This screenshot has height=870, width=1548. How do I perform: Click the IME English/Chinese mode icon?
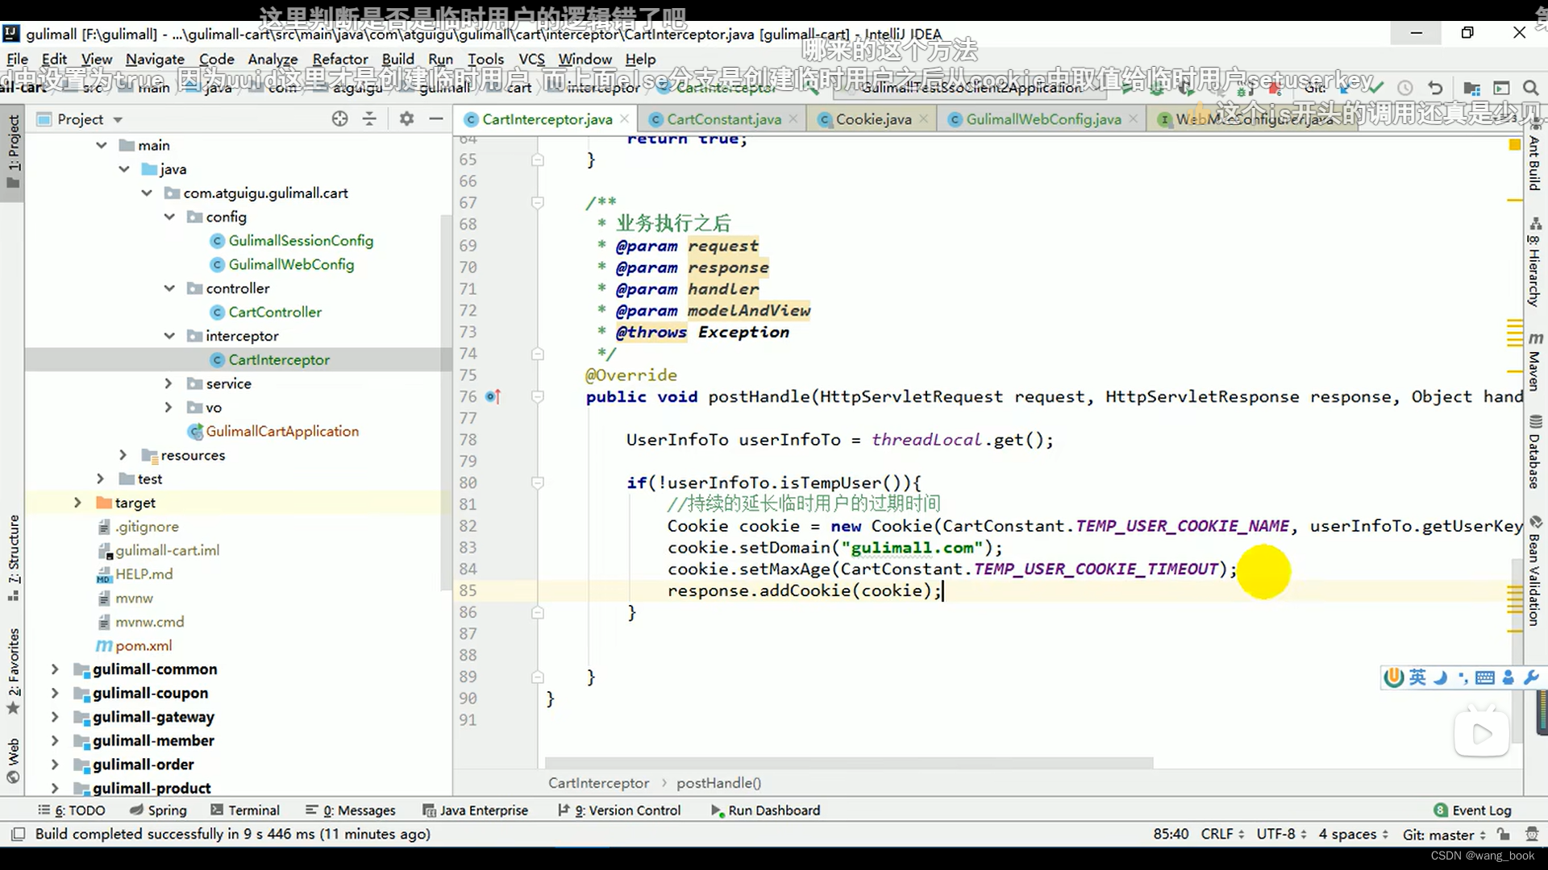coord(1418,677)
